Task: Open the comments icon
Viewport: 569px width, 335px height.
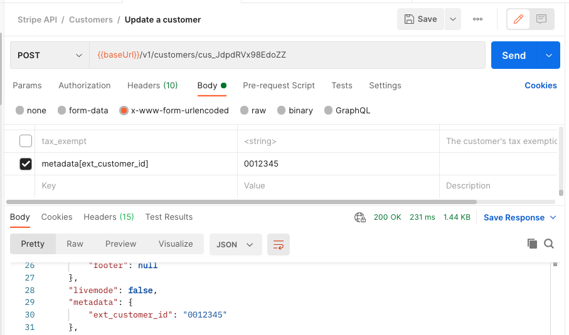Action: pos(541,19)
